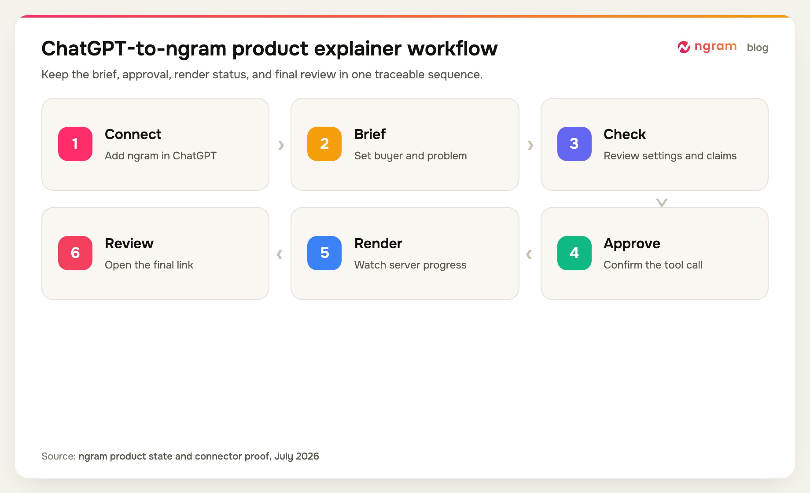Click the chevron between Approve and Render
Viewport: 810px width, 493px height.
click(529, 254)
